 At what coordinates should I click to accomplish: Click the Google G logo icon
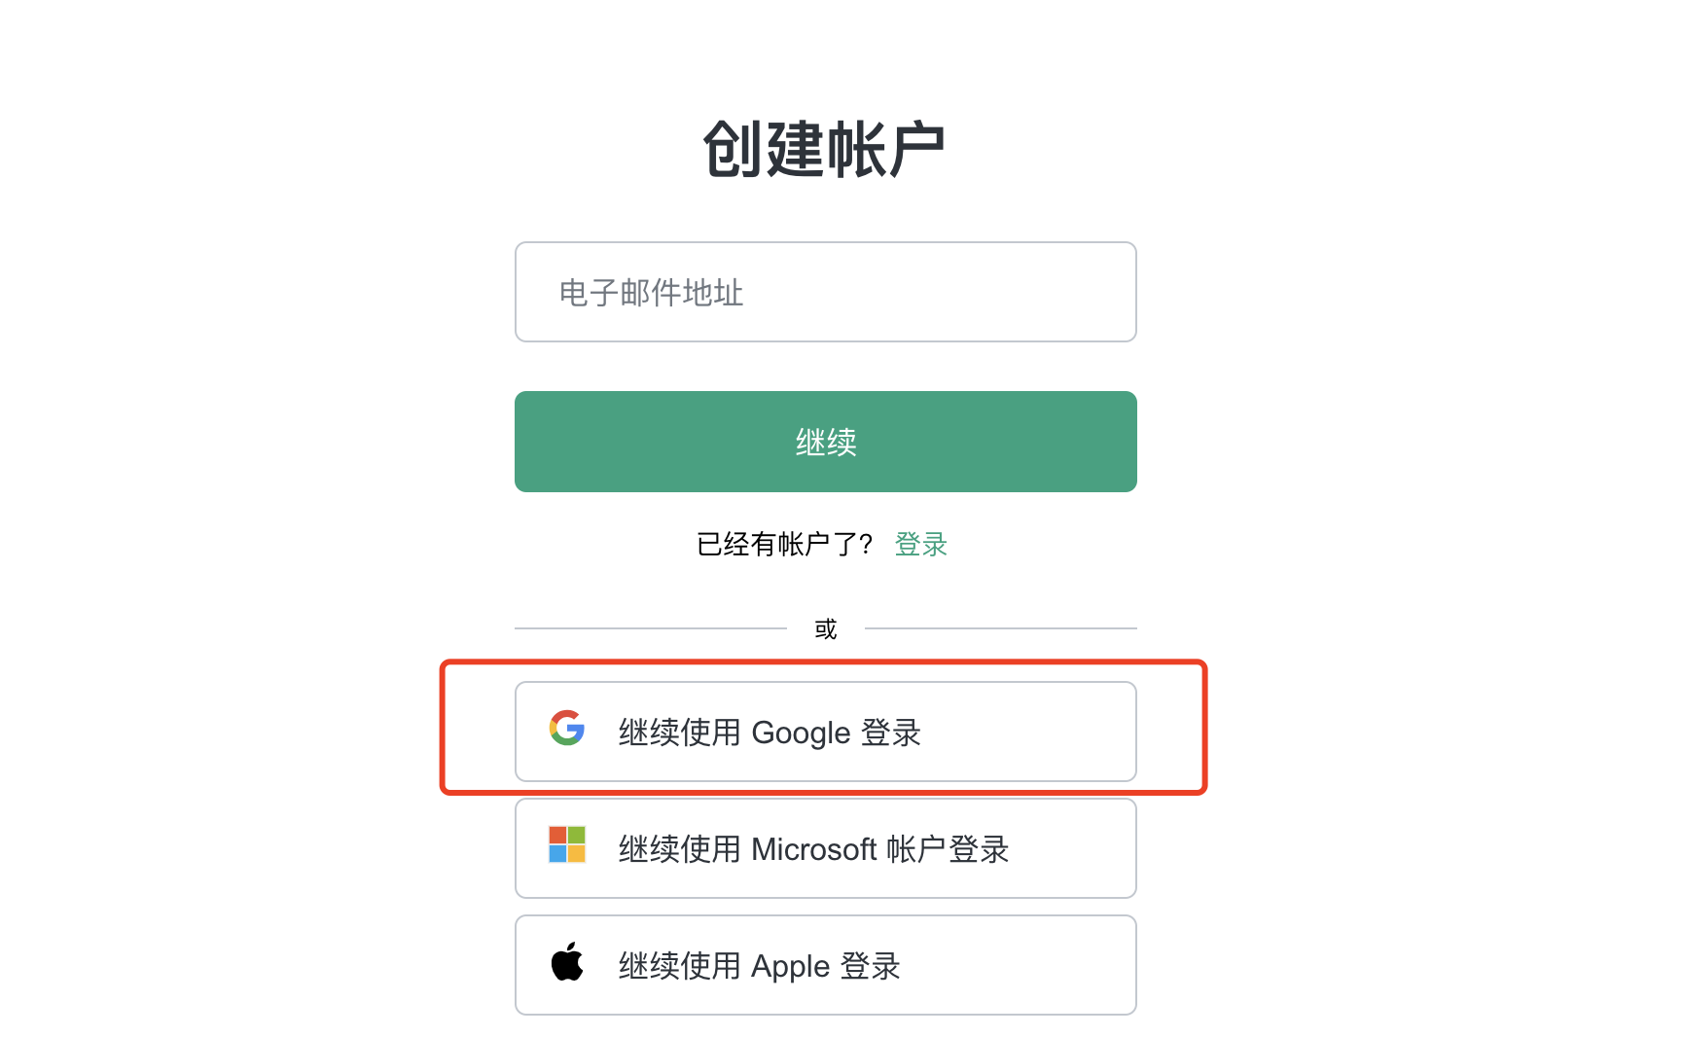[x=567, y=728]
